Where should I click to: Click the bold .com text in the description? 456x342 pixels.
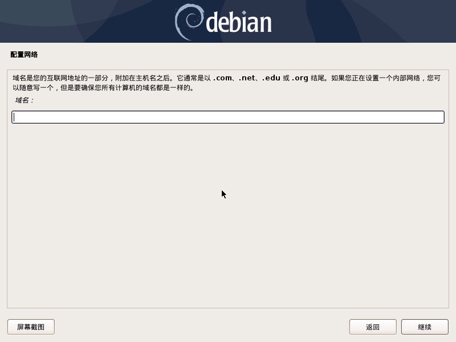(222, 78)
